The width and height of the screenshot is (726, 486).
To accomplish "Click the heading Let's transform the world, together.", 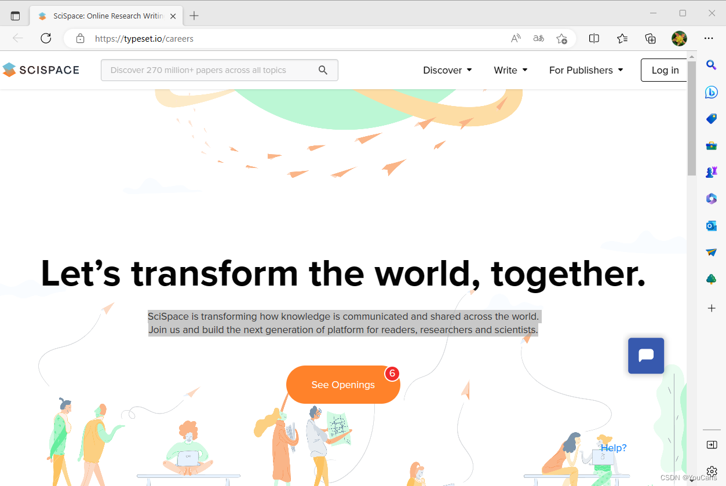I will (x=343, y=273).
